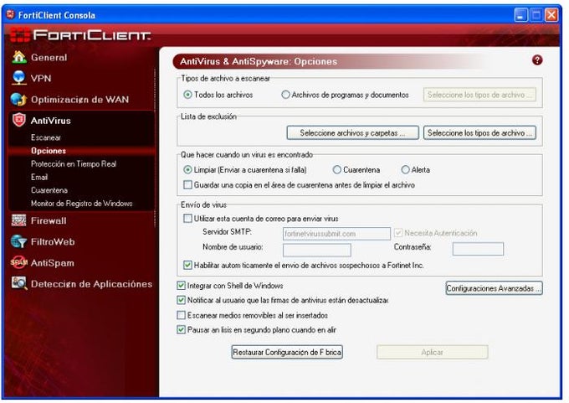The width and height of the screenshot is (569, 403).
Task: Click the Nombre de usuario field
Action: pos(317,250)
